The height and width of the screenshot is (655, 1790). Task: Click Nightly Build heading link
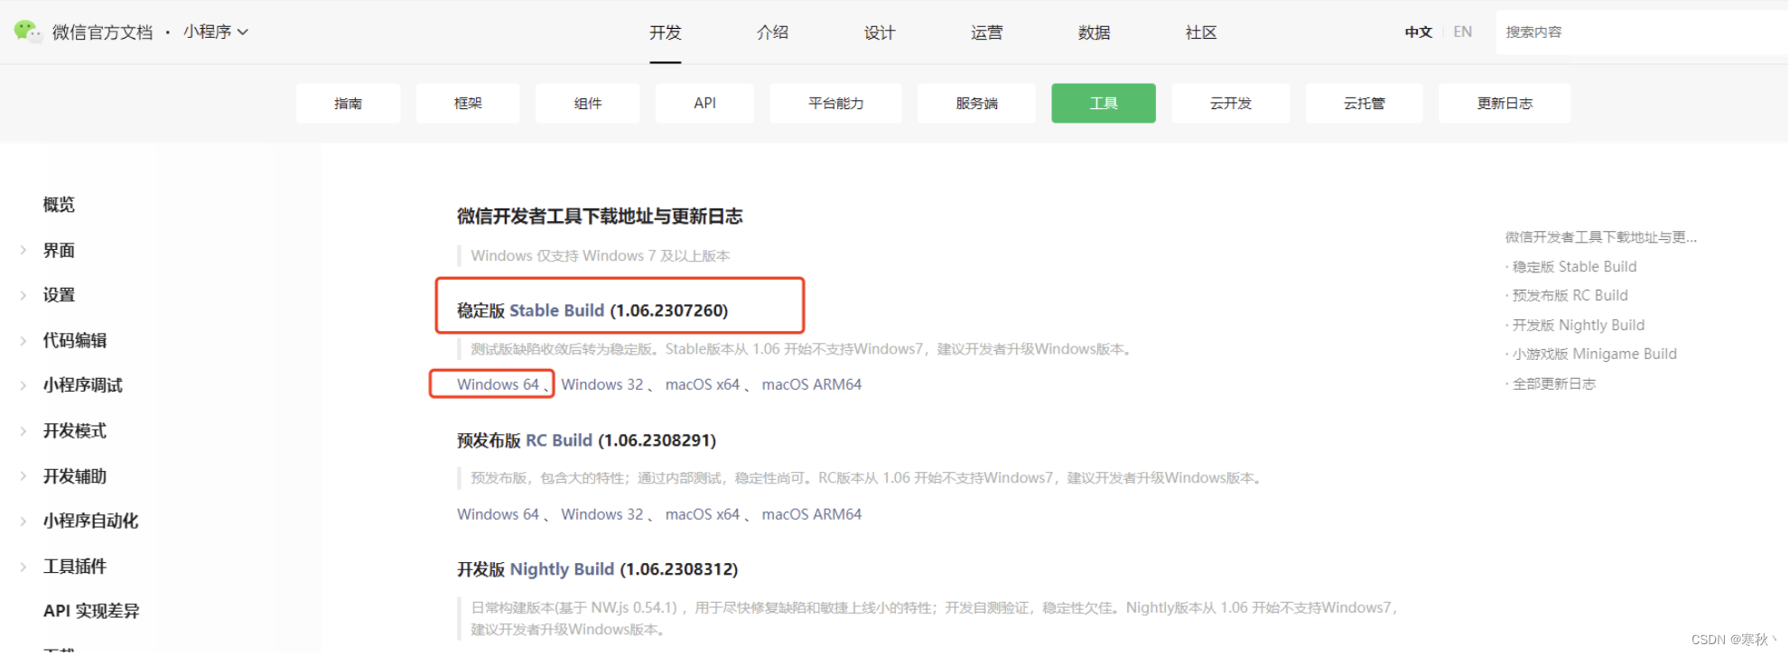(562, 569)
